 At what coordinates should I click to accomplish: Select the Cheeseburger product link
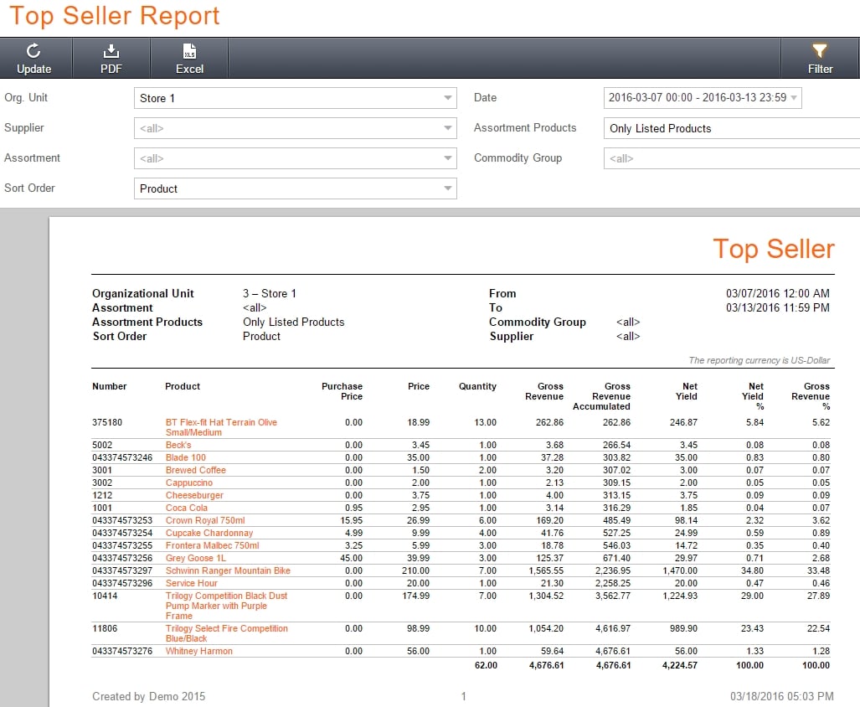pyautogui.click(x=193, y=495)
